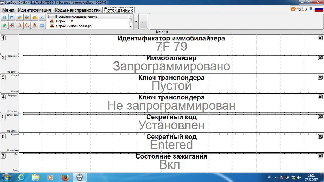Save the data stream log
Screen dimensions: 324x182
pos(12,18)
